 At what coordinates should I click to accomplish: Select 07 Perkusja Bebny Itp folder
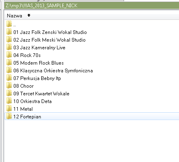92,78
